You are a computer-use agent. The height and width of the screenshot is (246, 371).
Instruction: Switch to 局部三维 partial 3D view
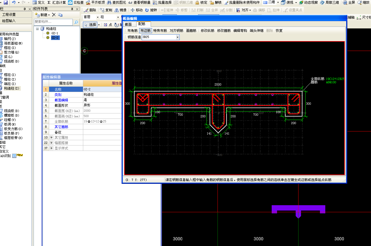click(330, 2)
